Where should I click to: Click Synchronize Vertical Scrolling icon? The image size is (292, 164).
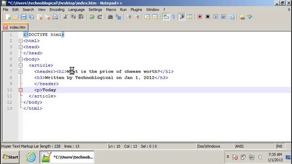pos(147,17)
